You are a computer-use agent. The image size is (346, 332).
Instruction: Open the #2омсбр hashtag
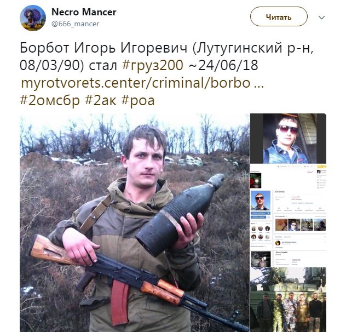pos(50,100)
